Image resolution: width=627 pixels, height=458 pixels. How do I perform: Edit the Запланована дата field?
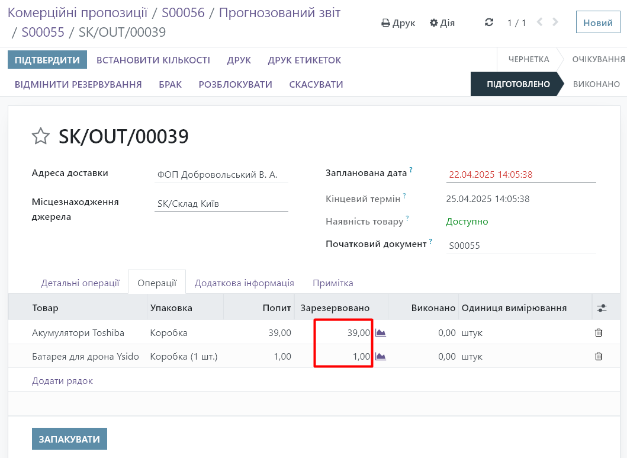(x=520, y=175)
